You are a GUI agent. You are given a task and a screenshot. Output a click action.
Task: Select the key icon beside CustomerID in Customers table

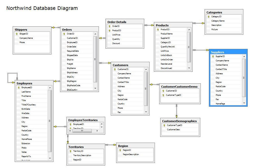[x=115, y=69]
